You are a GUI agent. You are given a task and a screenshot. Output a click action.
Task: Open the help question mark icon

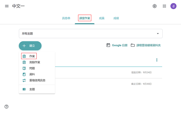click(6, 107)
